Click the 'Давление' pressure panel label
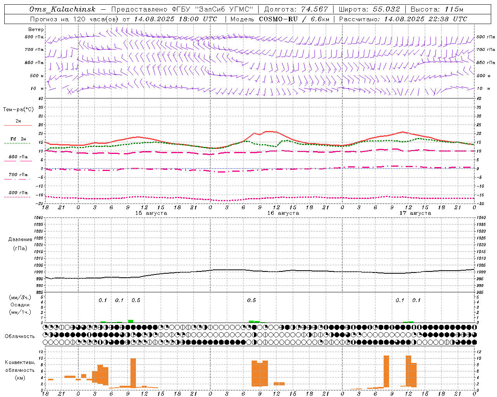Viewport: 497px width, 397px height. point(20,240)
